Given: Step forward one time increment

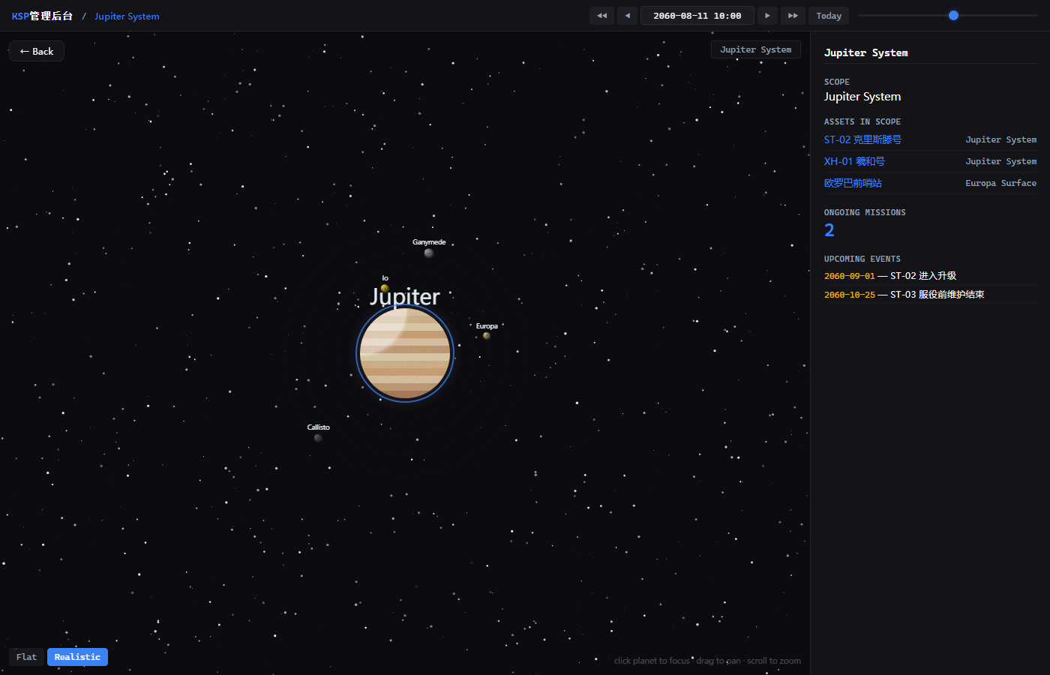Looking at the screenshot, I should (x=767, y=16).
